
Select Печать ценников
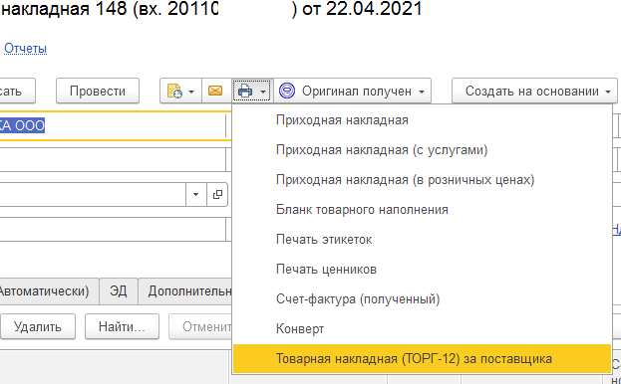(423, 270)
